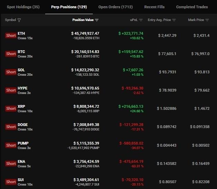Click the XRP uPnL $ +216,663.13
The height and width of the screenshot is (189, 217).
point(131,106)
